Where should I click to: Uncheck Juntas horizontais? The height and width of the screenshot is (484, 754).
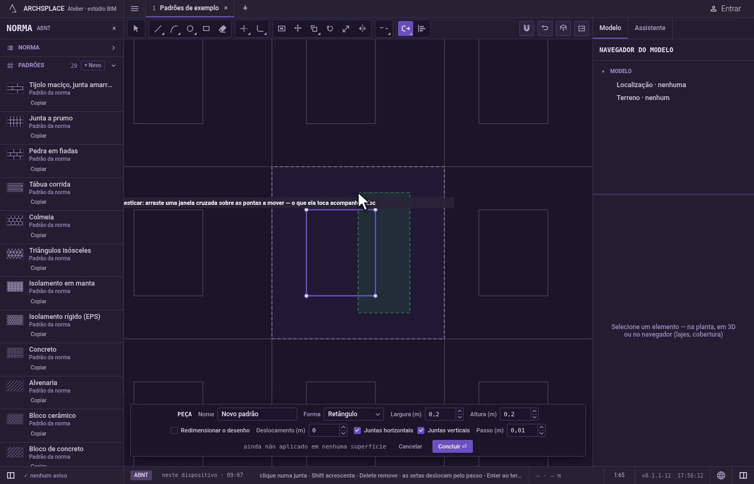click(x=357, y=430)
